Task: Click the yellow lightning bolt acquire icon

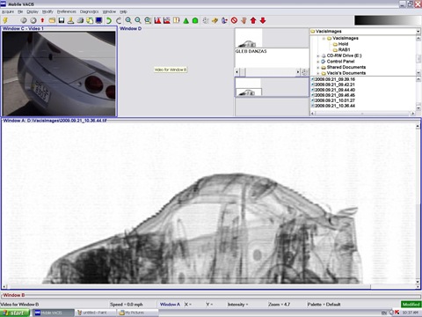Action: pyautogui.click(x=5, y=20)
